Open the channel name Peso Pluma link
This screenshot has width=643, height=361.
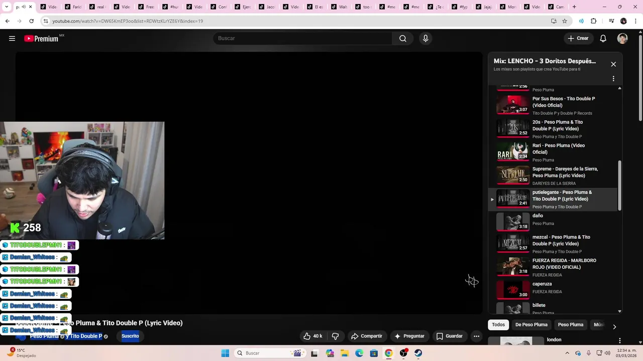44,336
